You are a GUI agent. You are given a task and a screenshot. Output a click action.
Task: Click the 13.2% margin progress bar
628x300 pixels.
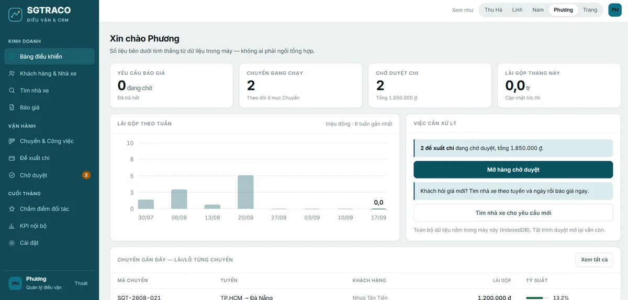(x=537, y=298)
